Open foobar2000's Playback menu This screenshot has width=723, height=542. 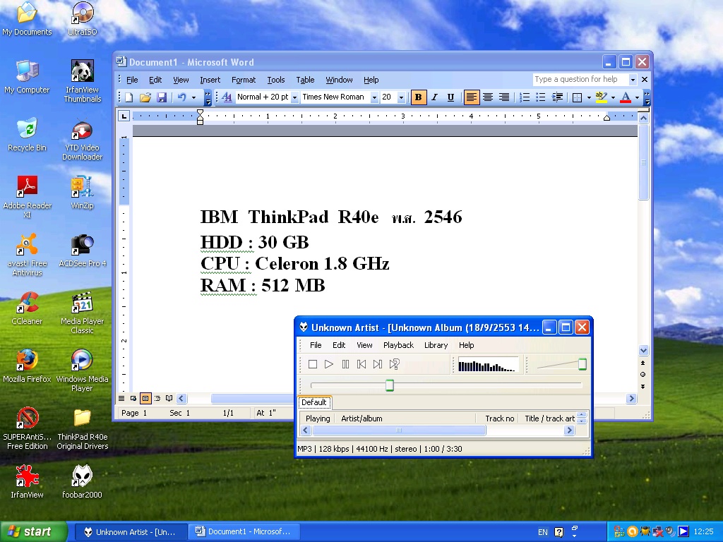(x=398, y=345)
